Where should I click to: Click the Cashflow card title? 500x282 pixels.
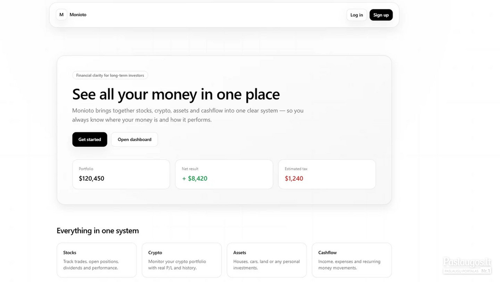click(327, 253)
